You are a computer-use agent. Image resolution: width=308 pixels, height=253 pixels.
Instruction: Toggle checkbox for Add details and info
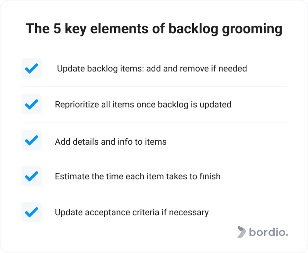32,140
